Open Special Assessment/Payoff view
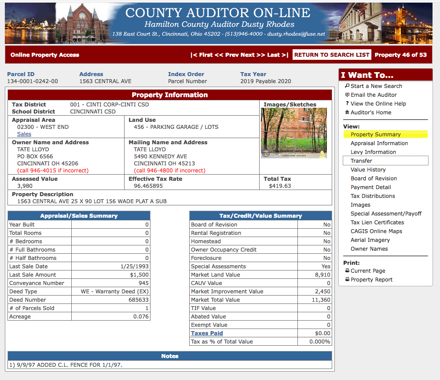Screen dimensions: 440x380 click(x=386, y=214)
